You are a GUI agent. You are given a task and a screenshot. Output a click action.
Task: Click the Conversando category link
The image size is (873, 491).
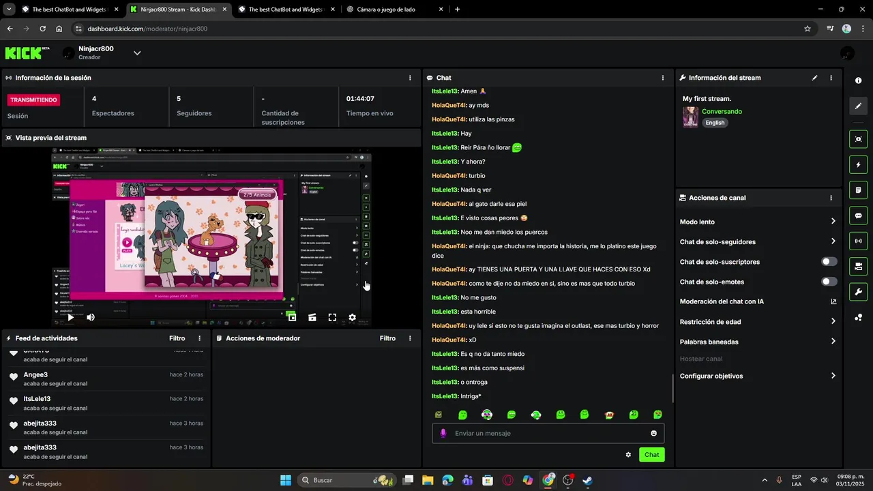722,111
